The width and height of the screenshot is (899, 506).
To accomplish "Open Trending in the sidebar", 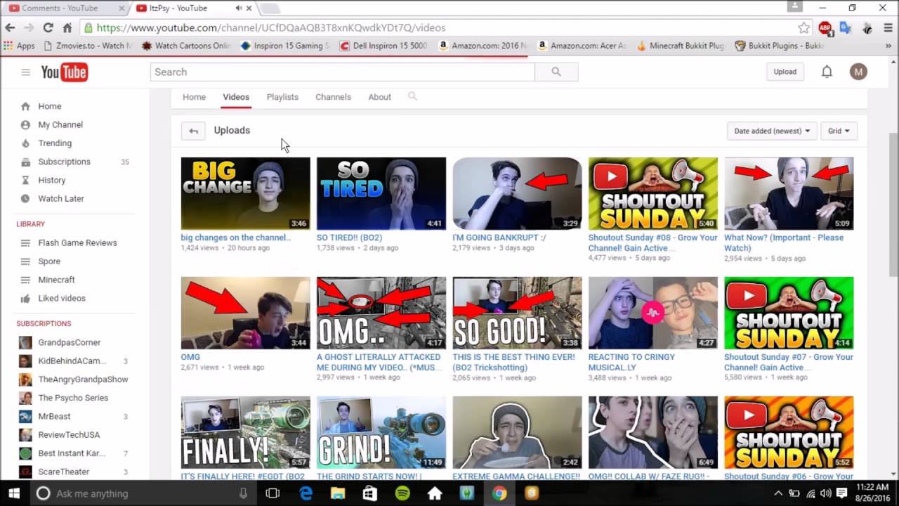I will pyautogui.click(x=55, y=143).
